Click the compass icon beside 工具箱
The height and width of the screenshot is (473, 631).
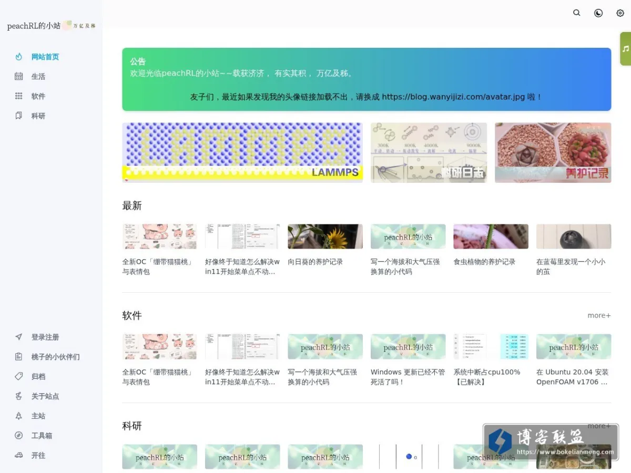(19, 436)
